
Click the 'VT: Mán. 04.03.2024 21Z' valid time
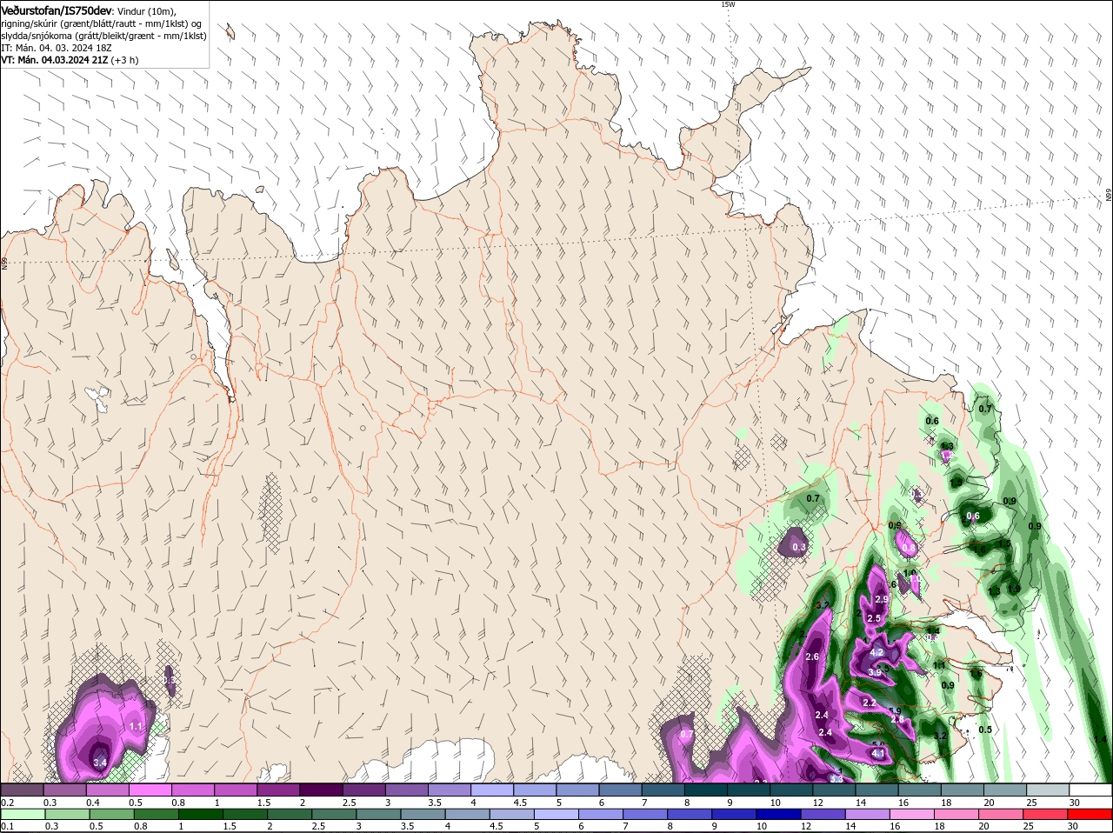pyautogui.click(x=55, y=60)
